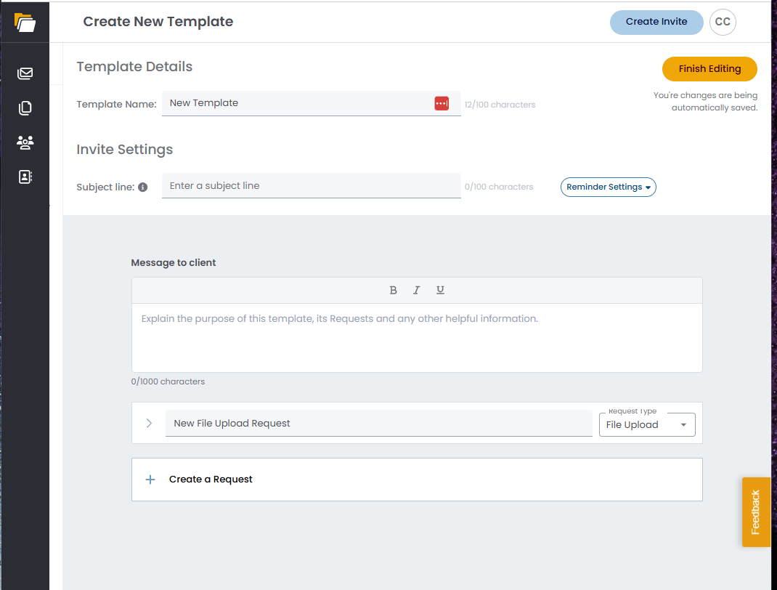Expand the New File Upload Request row

[149, 423]
